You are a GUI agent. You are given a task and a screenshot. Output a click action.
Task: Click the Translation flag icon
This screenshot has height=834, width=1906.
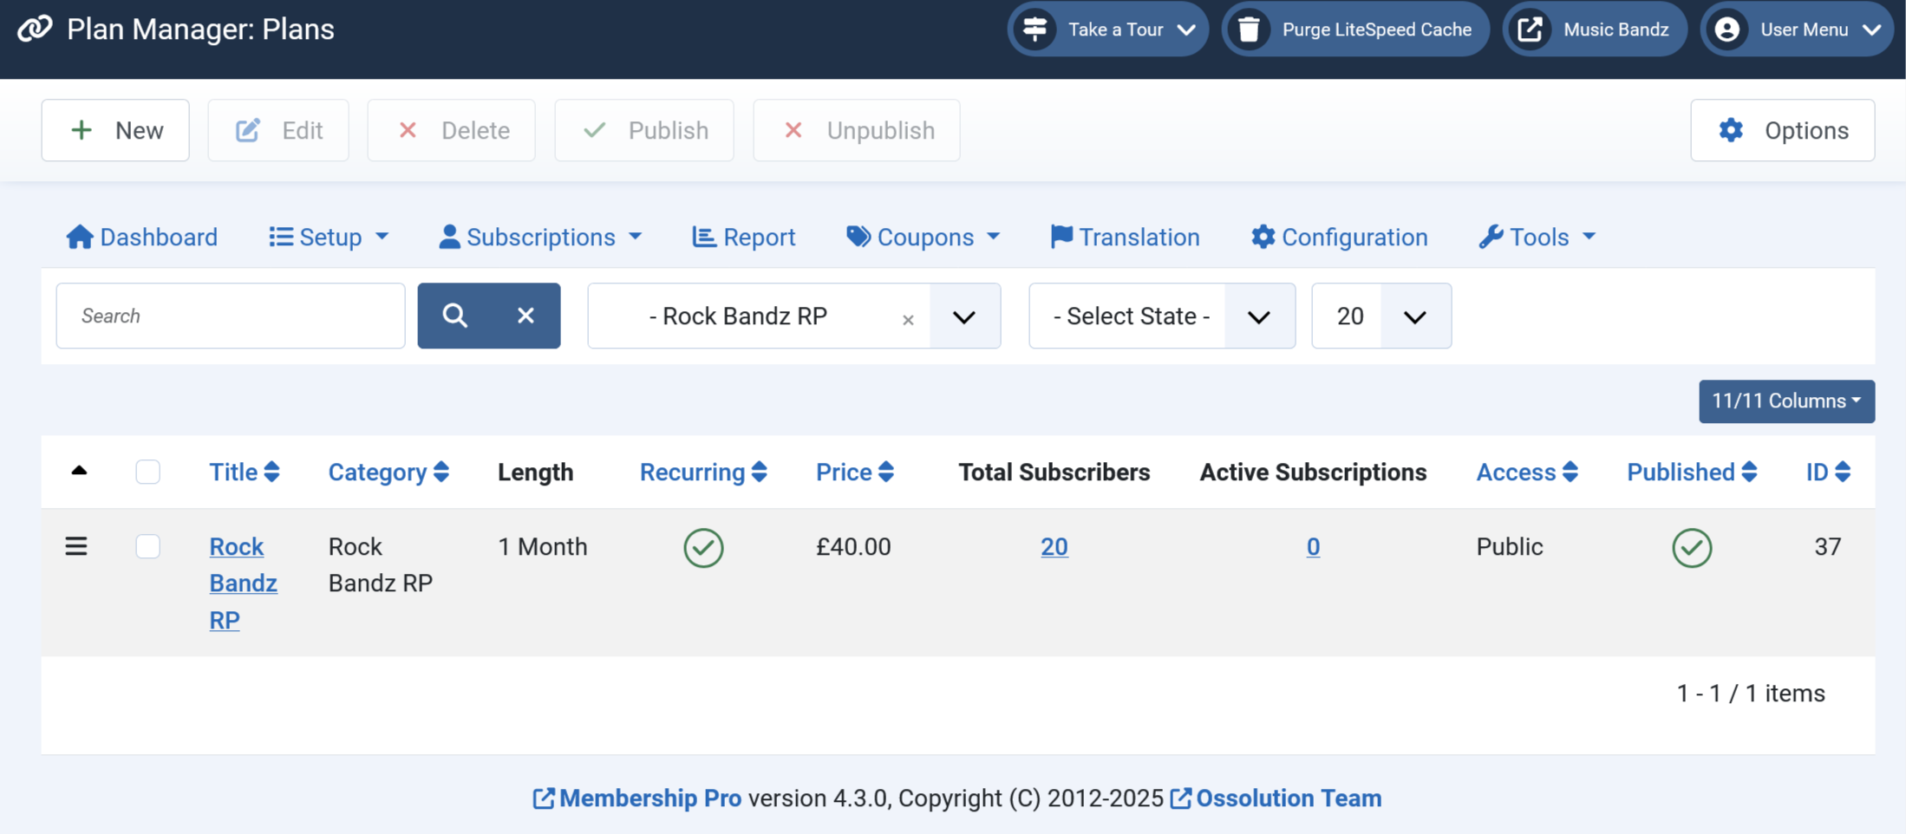(x=1061, y=237)
